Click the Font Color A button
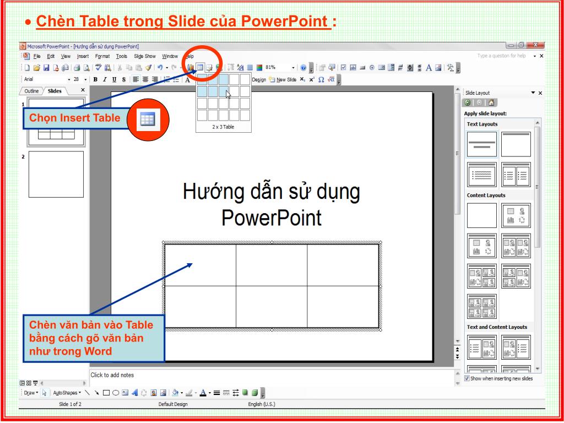This screenshot has width=564, height=423. click(x=203, y=393)
